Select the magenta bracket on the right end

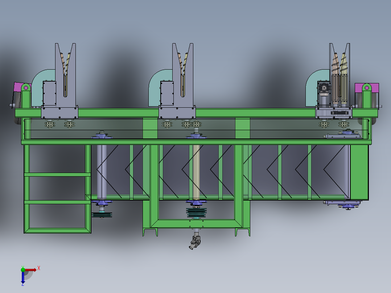[x=367, y=88]
